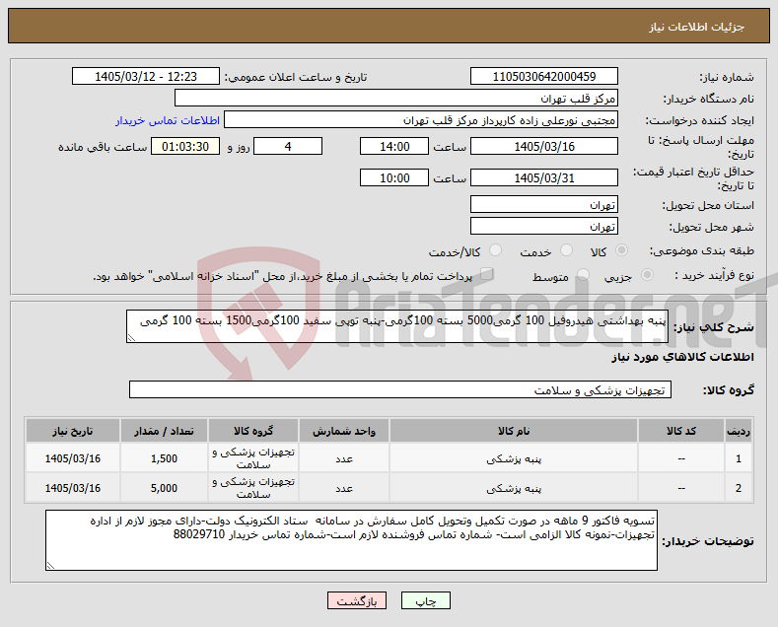Click the row number 2 cell

tap(739, 488)
